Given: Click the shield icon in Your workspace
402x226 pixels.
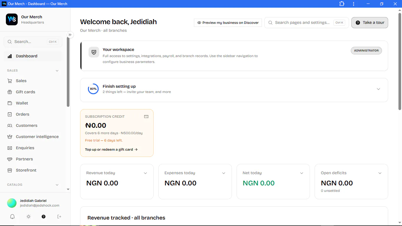Looking at the screenshot, I should (x=94, y=52).
